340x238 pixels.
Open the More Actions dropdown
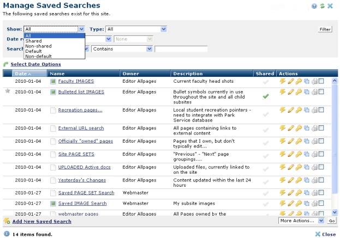tap(301, 221)
